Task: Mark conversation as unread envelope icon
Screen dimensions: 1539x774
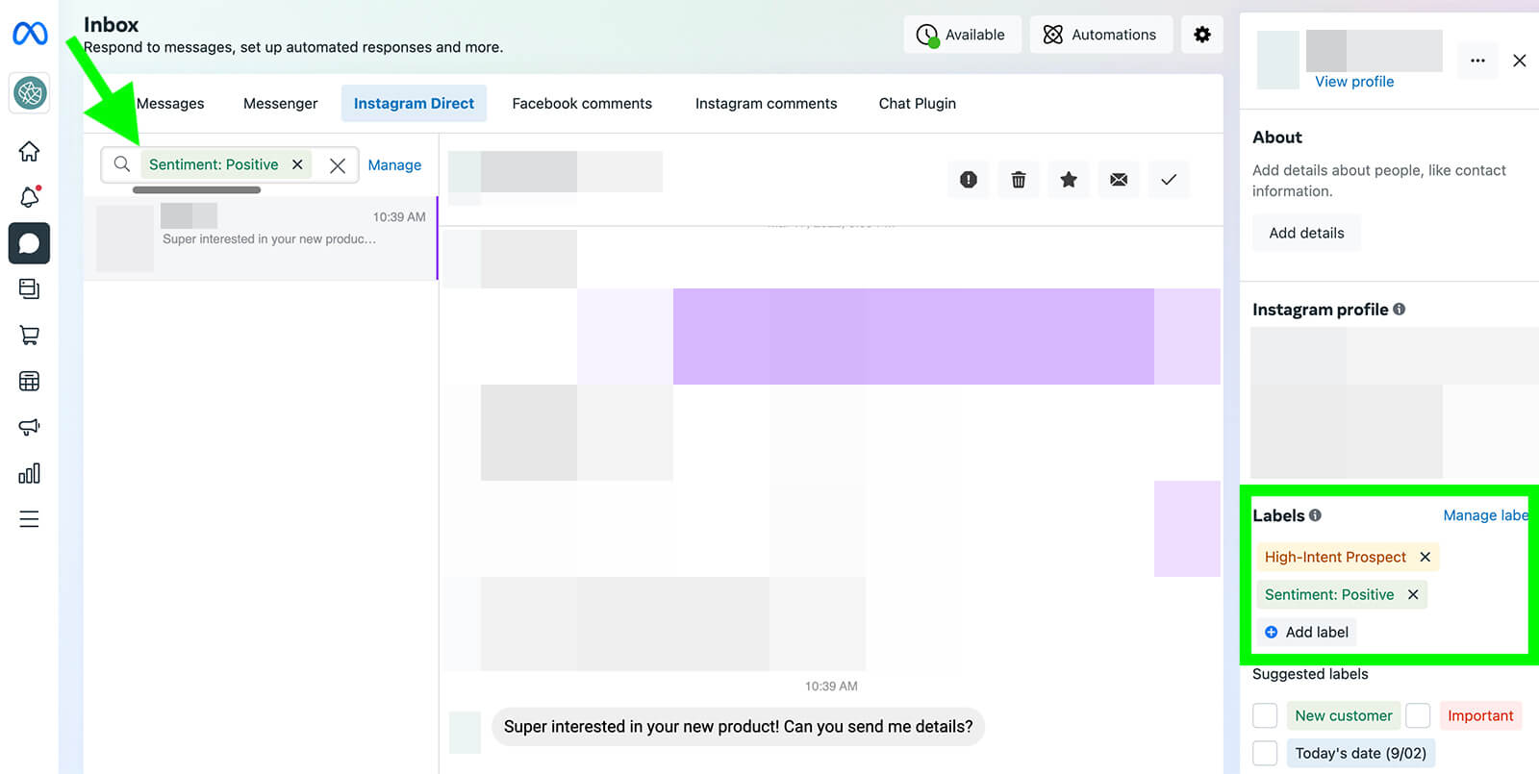Action: point(1119,180)
